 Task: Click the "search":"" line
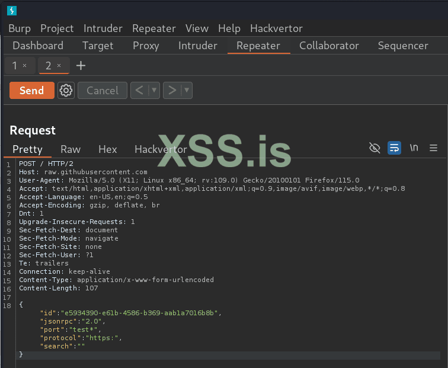click(62, 346)
